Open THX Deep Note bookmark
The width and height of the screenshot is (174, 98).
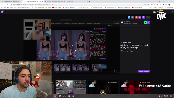point(138,8)
